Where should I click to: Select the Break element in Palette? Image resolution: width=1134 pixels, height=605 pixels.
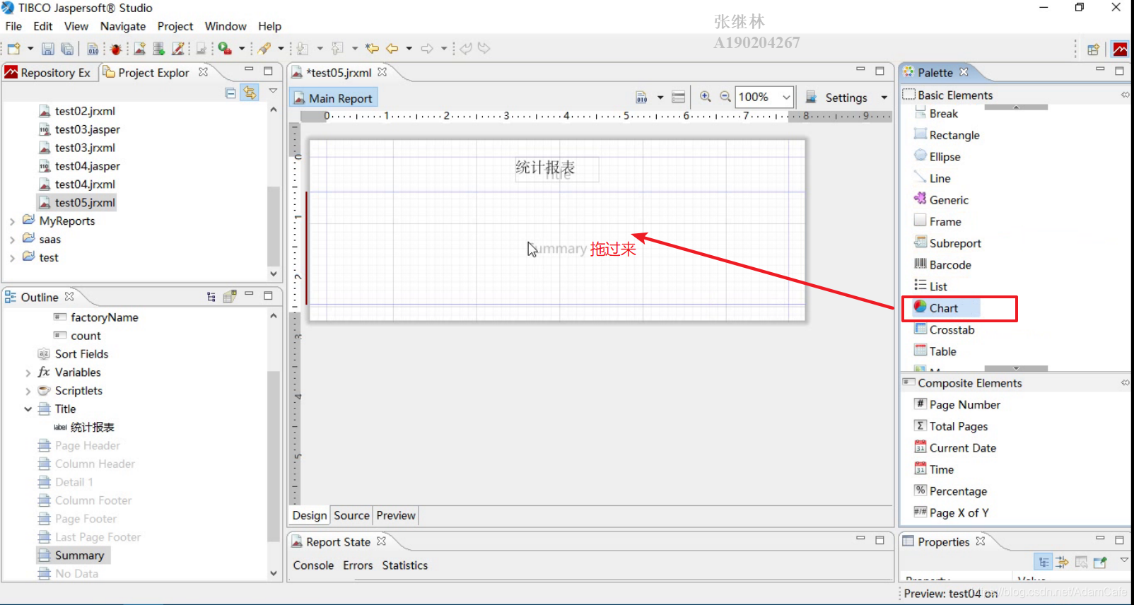tap(936, 113)
